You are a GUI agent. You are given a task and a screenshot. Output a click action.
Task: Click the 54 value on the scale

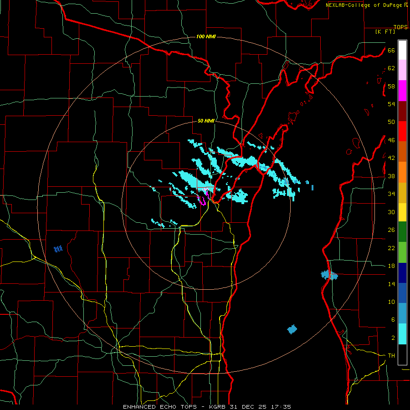[x=391, y=104]
